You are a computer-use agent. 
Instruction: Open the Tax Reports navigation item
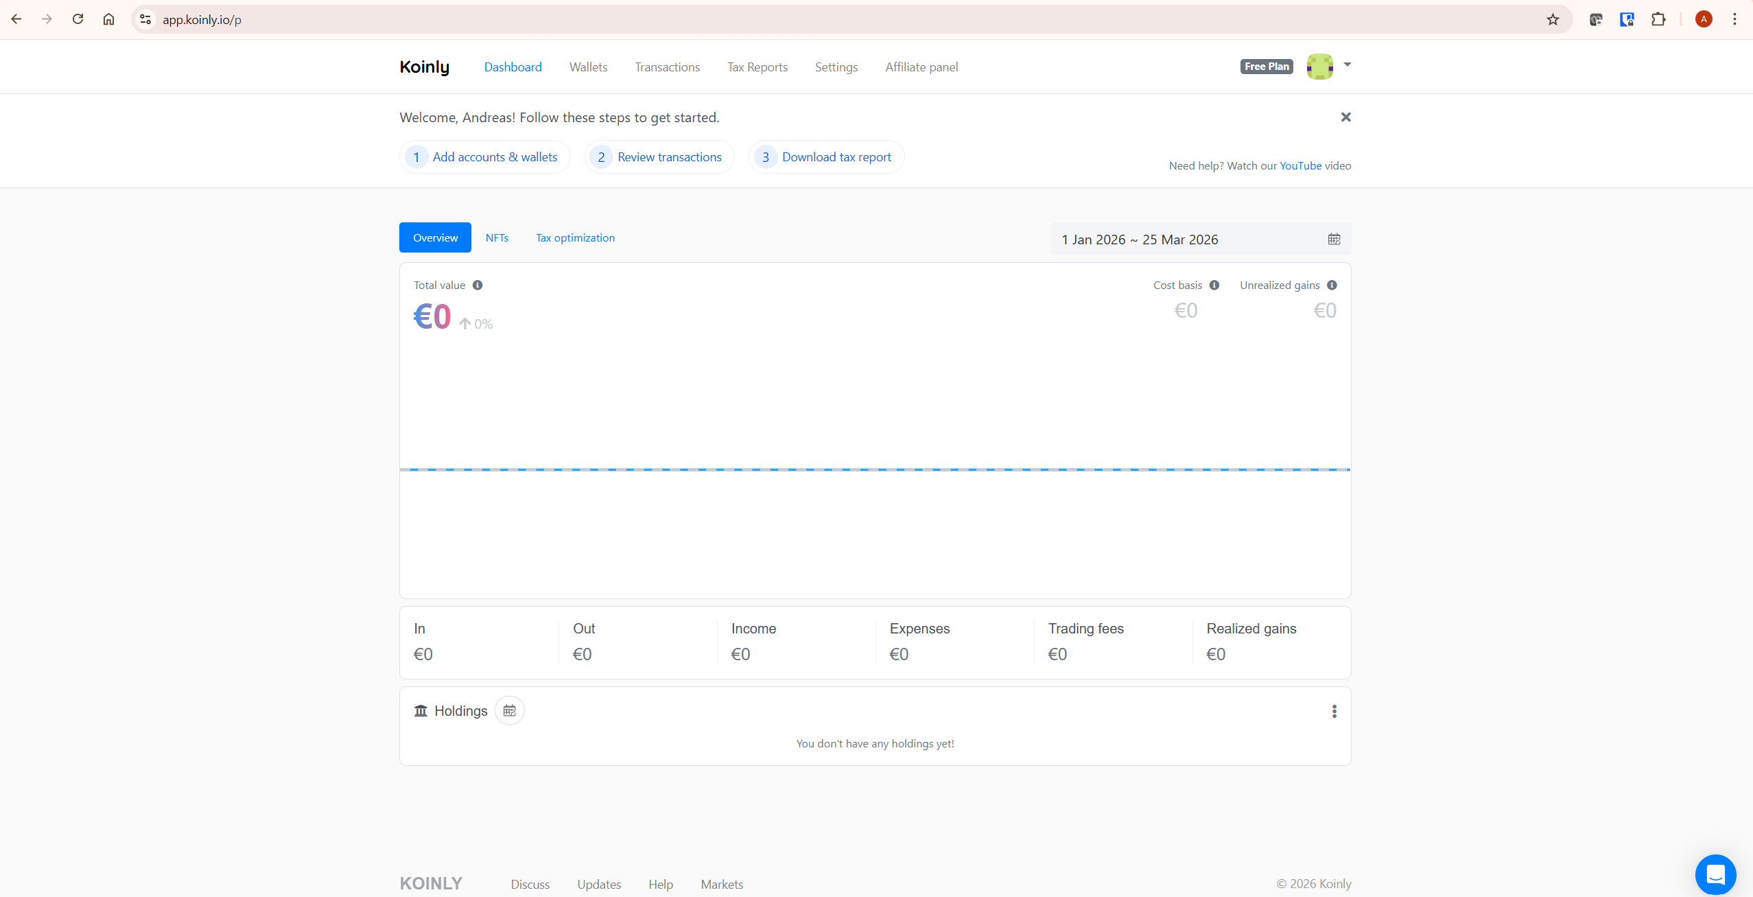756,67
